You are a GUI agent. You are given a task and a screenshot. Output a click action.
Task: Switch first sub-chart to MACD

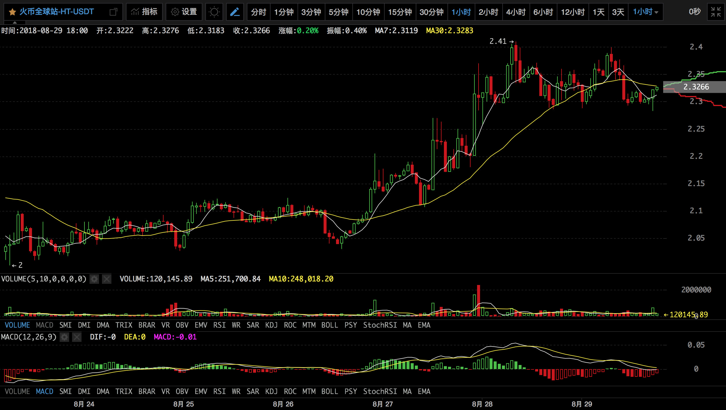pyautogui.click(x=44, y=325)
